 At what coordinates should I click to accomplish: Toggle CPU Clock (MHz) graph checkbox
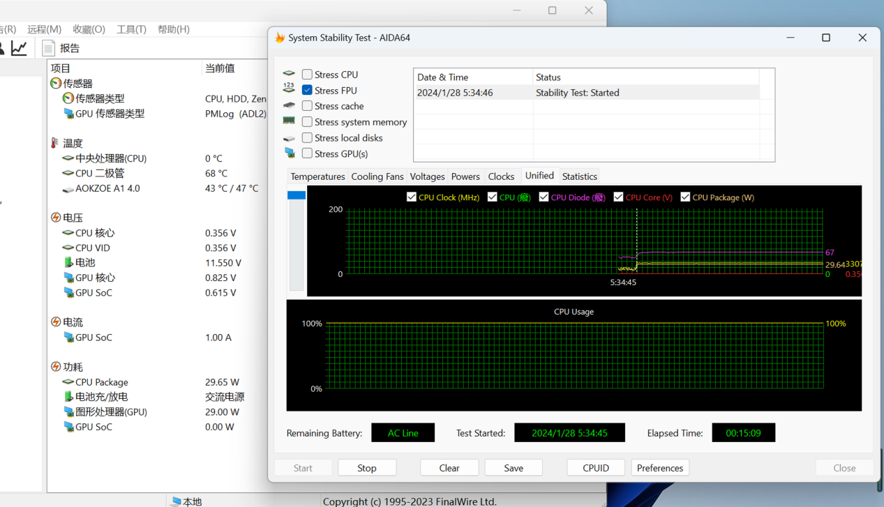412,197
